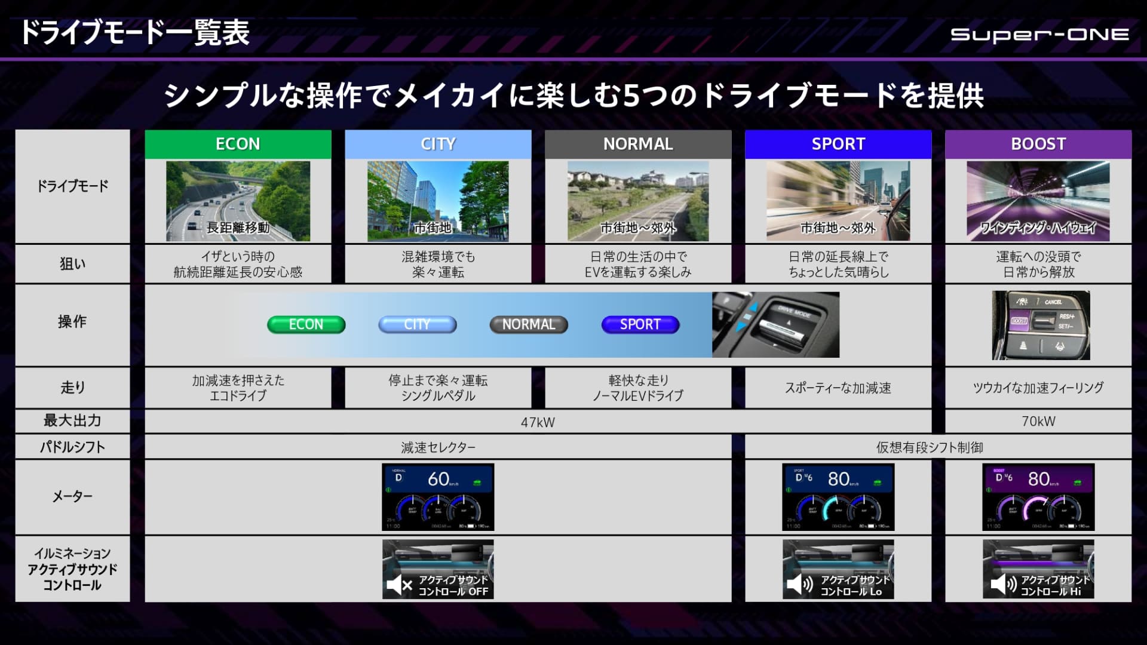Click the NORMAL pill in the operation row
The image size is (1147, 645).
[528, 324]
